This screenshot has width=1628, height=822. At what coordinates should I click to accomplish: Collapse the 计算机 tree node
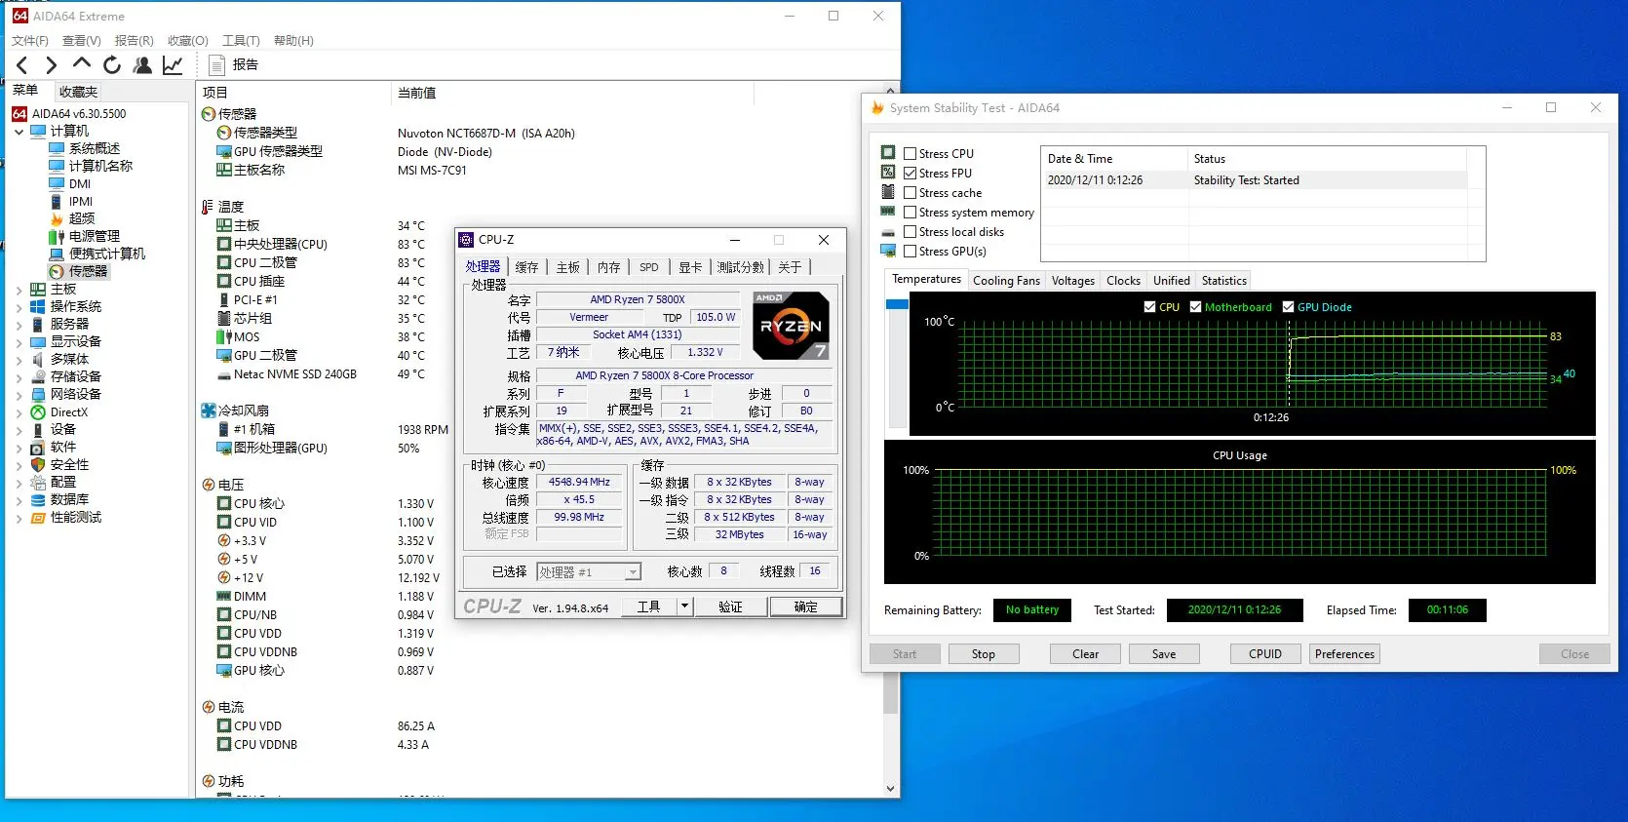point(19,131)
